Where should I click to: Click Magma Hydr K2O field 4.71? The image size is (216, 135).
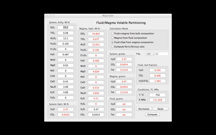(x=96, y=98)
